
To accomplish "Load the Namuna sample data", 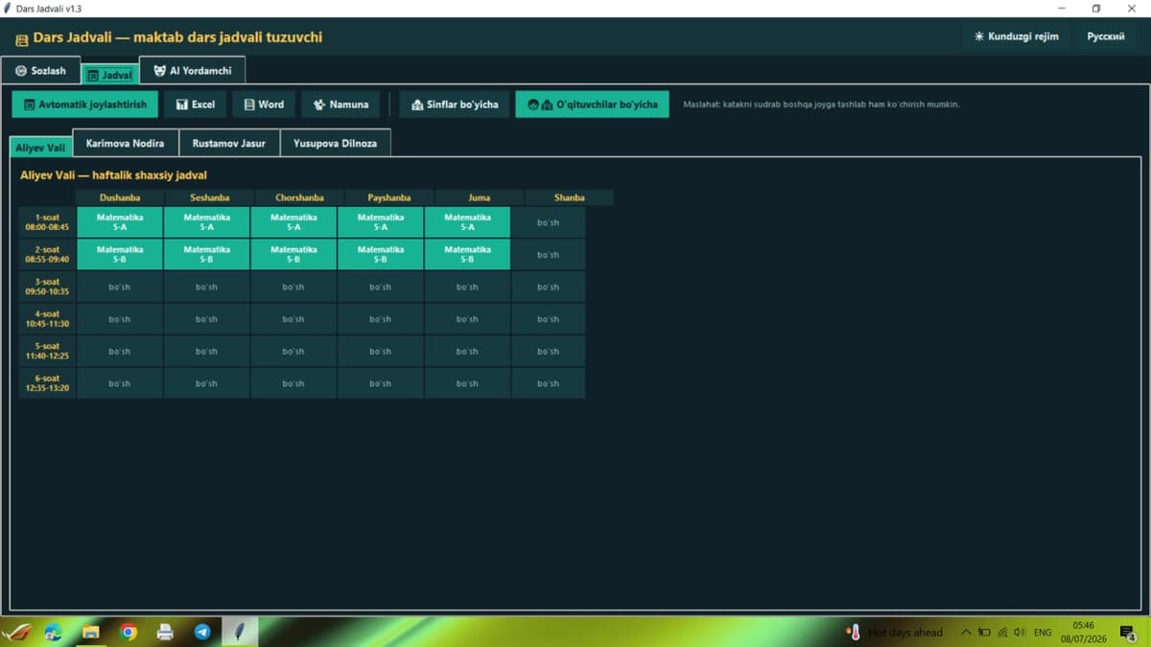I will click(341, 104).
